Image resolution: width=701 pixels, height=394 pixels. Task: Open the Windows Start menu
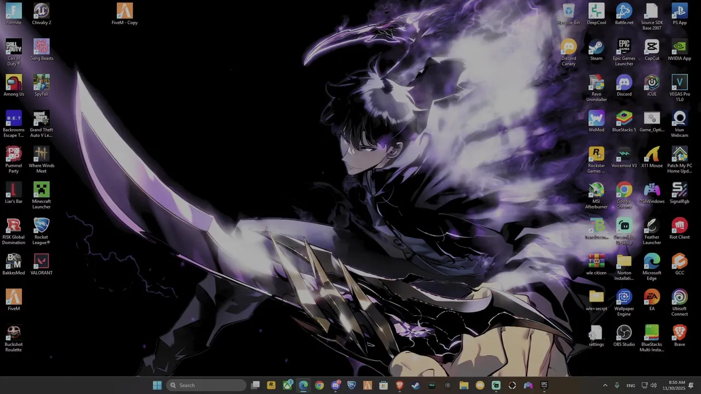(x=157, y=385)
